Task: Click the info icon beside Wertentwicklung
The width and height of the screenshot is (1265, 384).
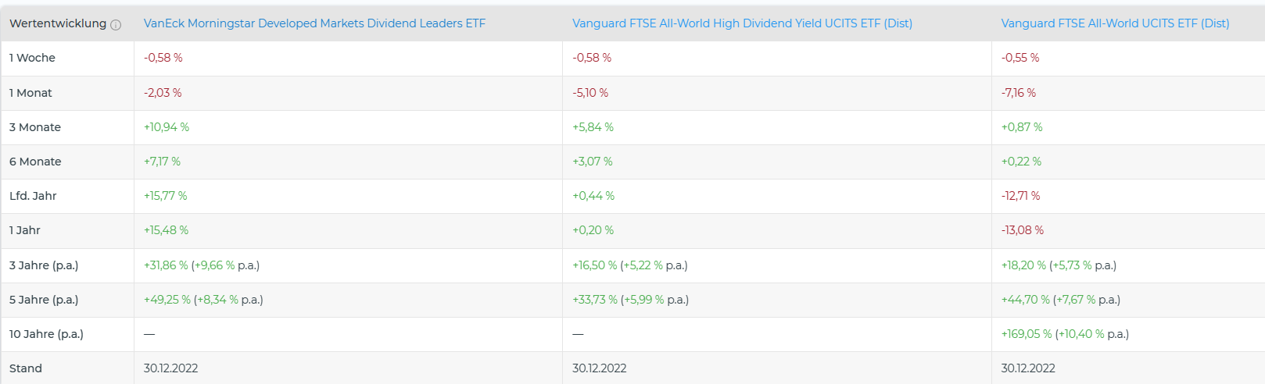Action: [116, 25]
